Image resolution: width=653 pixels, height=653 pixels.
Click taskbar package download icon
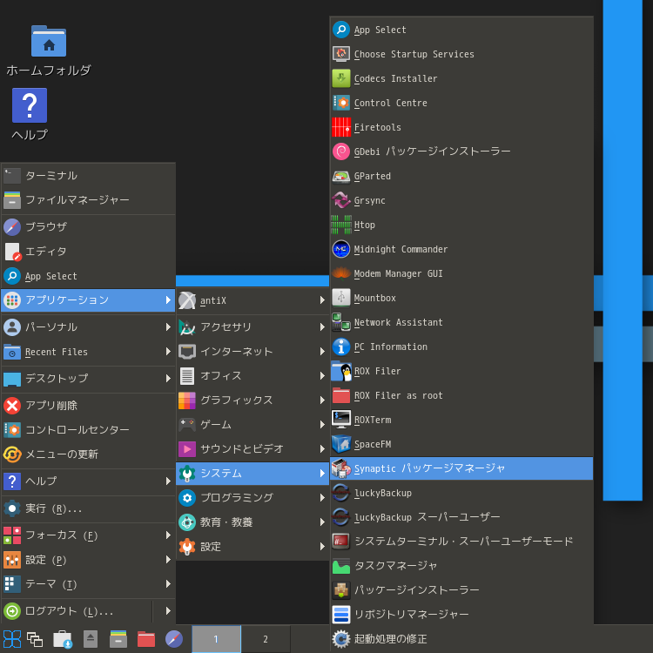pos(63,639)
